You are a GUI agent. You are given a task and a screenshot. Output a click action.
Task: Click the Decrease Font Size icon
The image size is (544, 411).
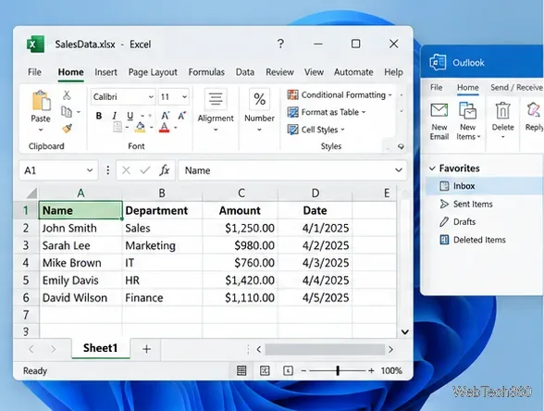point(181,115)
